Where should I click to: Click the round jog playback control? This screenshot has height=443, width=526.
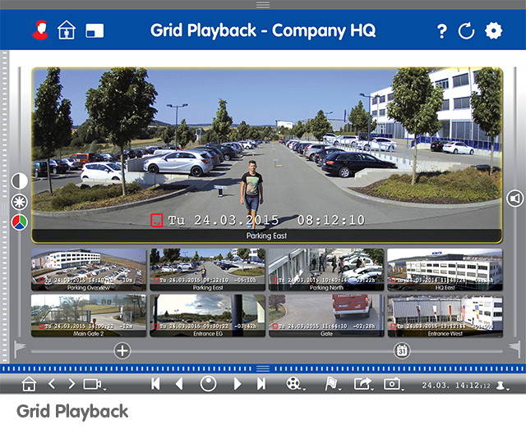click(x=208, y=384)
